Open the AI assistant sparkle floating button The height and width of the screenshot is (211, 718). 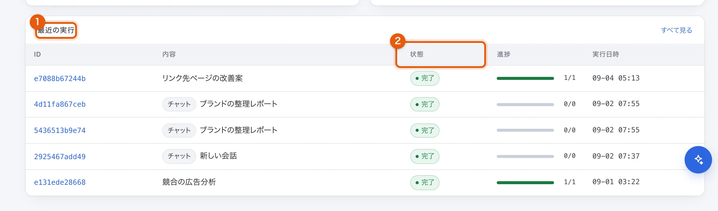point(698,160)
